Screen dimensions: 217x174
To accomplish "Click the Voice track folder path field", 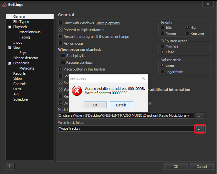I will [x=126, y=129].
